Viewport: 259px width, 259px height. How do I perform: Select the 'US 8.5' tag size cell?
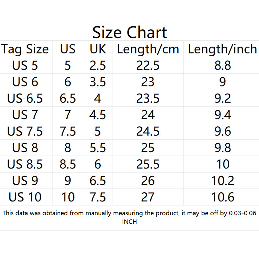point(25,164)
